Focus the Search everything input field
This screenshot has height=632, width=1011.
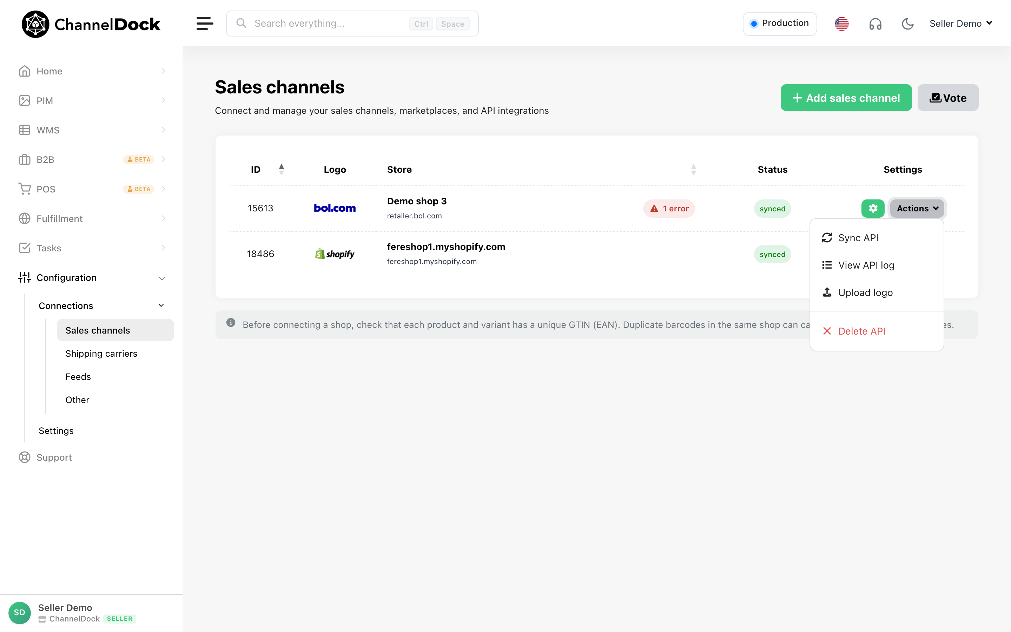[x=352, y=24]
